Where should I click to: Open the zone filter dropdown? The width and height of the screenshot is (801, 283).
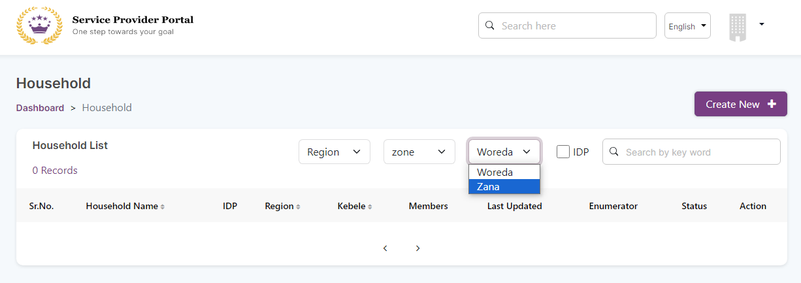tap(419, 152)
